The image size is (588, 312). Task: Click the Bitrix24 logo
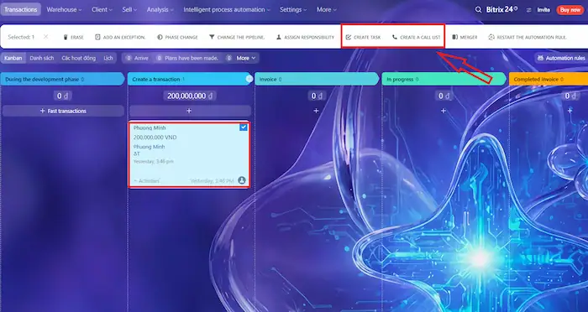click(501, 10)
